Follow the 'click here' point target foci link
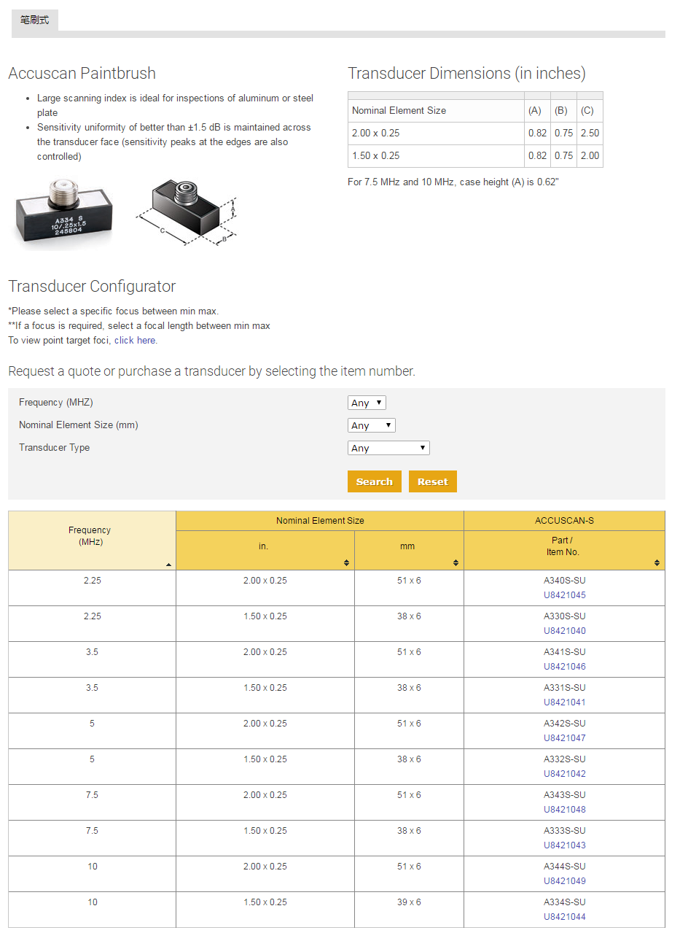Viewport: 680px width, 949px height. point(135,341)
